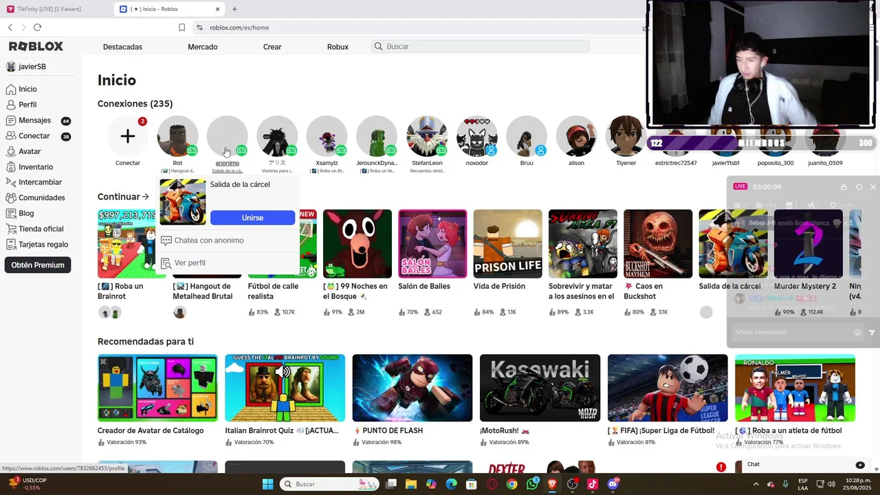Click the browser reload button
The height and width of the screenshot is (495, 880).
pyautogui.click(x=37, y=27)
